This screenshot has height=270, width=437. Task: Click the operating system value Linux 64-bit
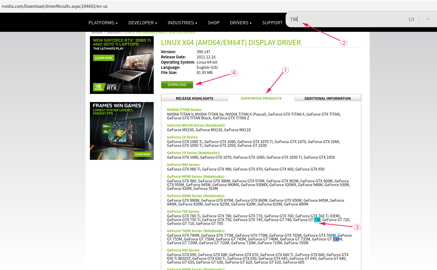207,62
